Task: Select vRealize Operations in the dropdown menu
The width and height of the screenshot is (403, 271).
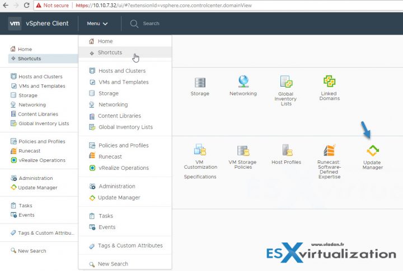Action: (x=123, y=168)
